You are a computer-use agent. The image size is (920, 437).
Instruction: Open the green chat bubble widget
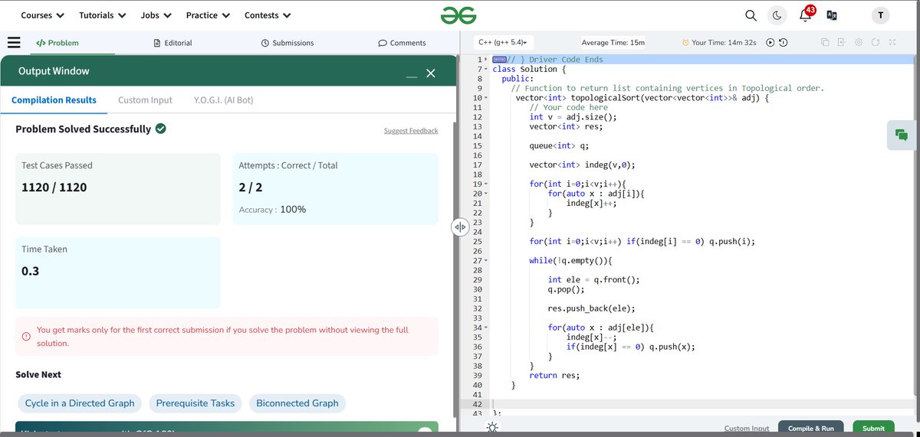coord(902,135)
